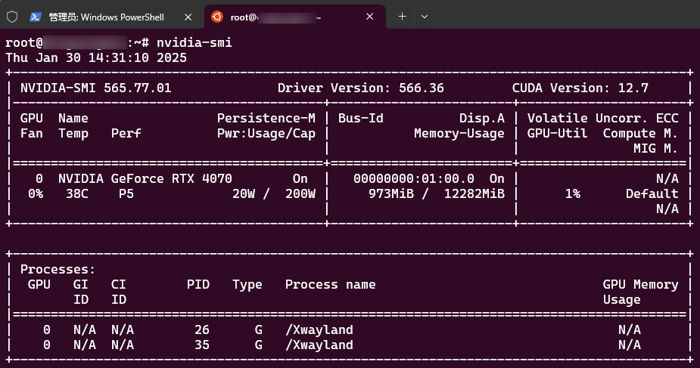This screenshot has width=700, height=368.
Task: Click the CUDA Version 12.7 text
Action: (x=580, y=88)
